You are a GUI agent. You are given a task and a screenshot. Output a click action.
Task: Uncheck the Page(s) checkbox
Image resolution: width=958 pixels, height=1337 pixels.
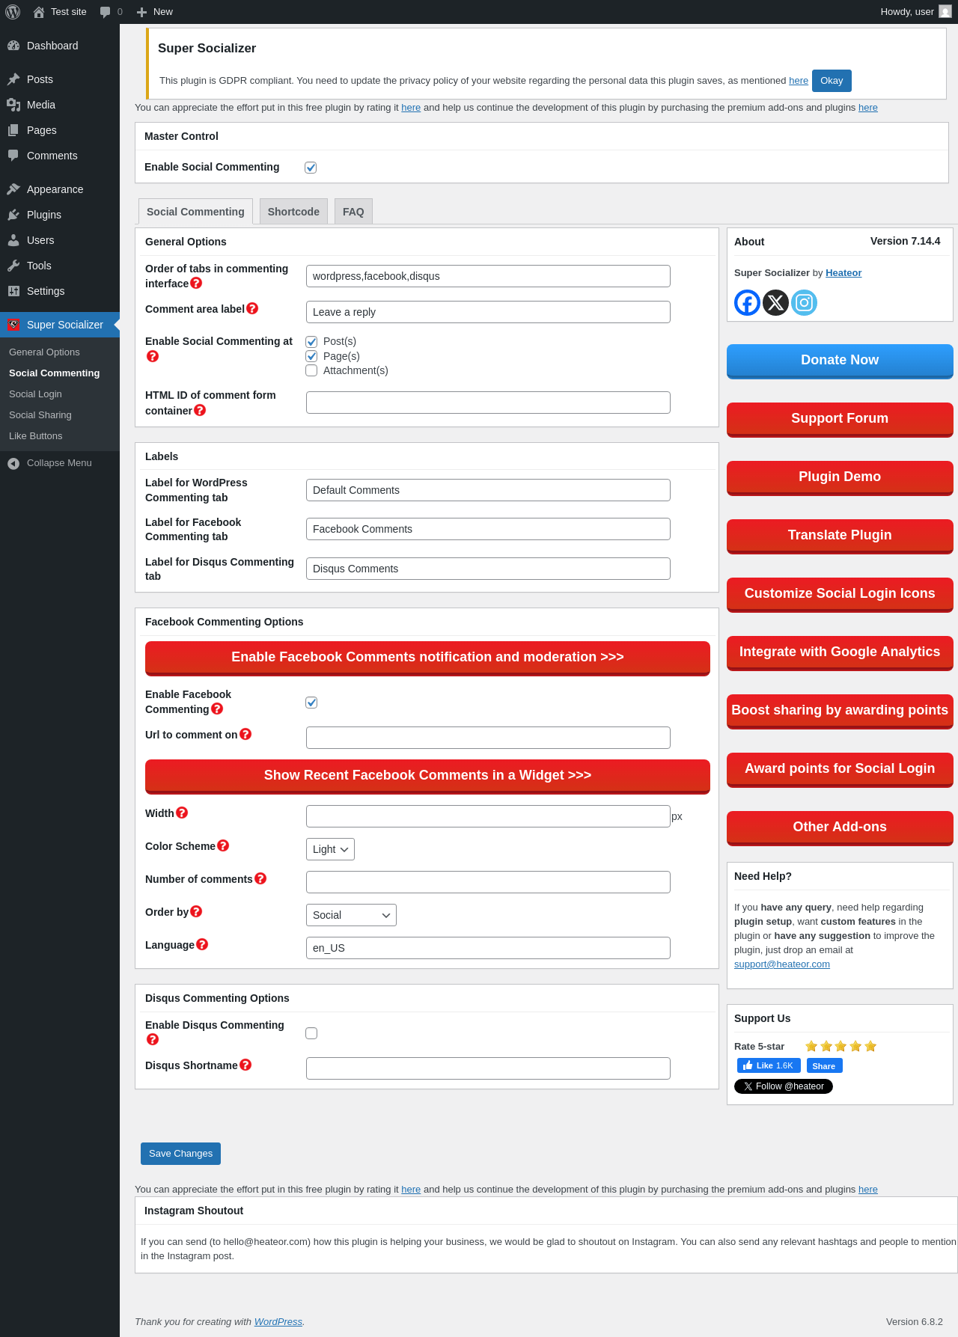[311, 356]
